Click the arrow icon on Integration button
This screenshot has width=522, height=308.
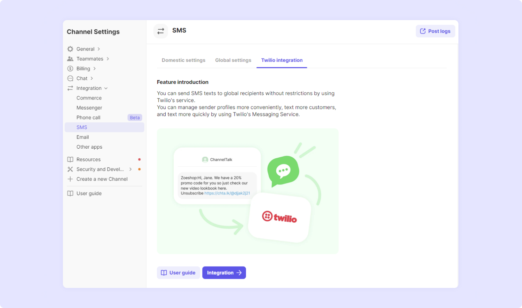pos(239,273)
